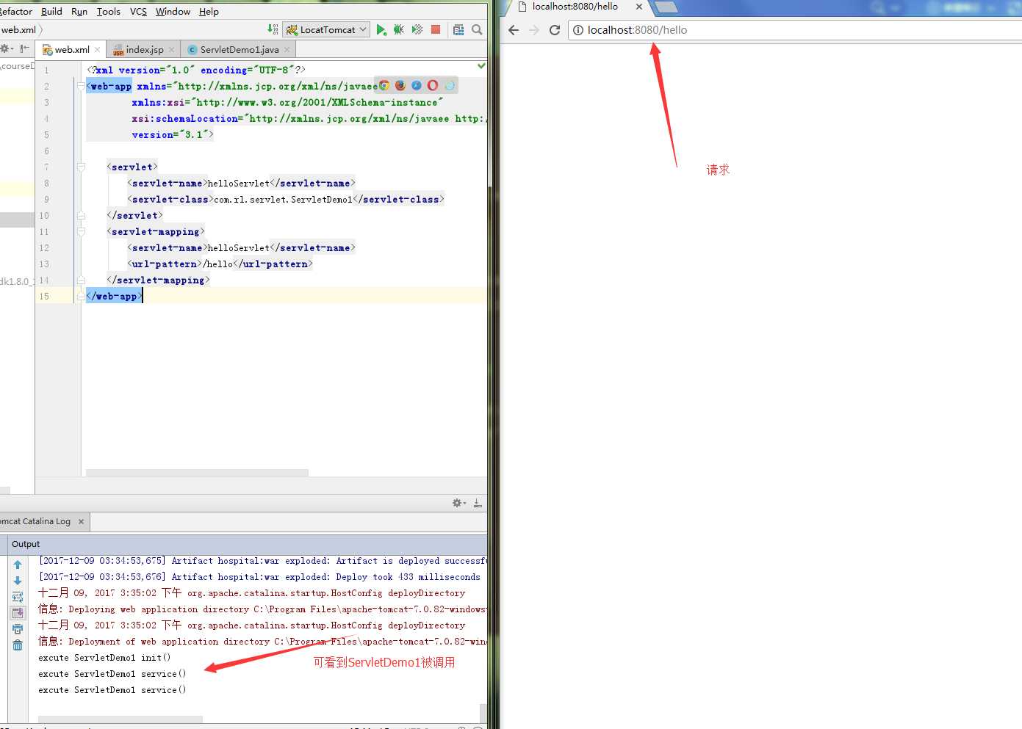Image resolution: width=1022 pixels, height=729 pixels.
Task: Switch to the ServletDemo1.java tab
Action: (x=239, y=49)
